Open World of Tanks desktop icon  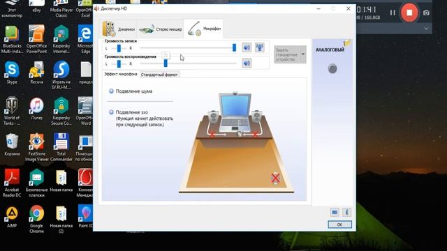click(12, 110)
